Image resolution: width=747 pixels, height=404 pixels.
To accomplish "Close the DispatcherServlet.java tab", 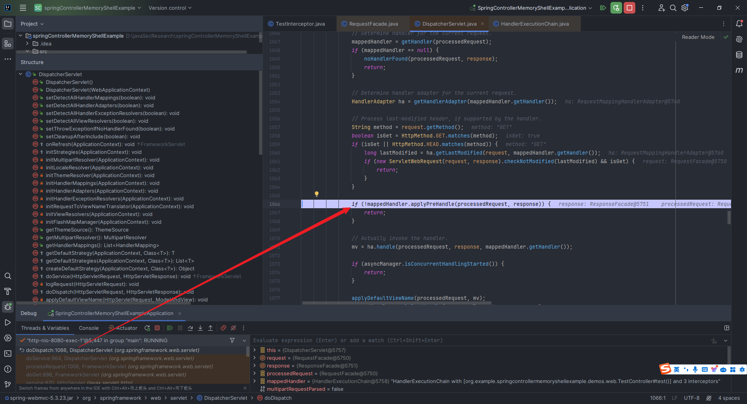I will (482, 24).
